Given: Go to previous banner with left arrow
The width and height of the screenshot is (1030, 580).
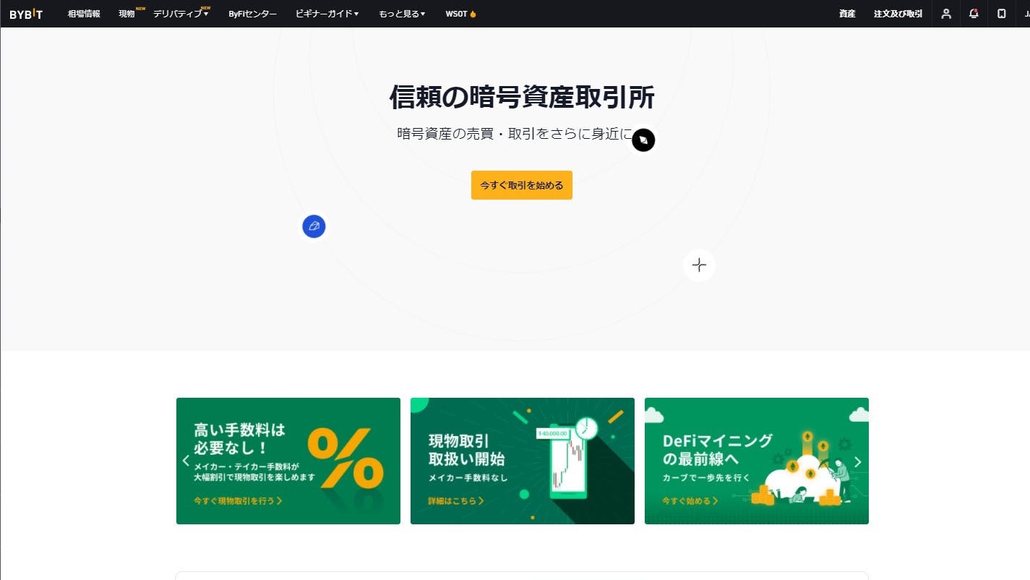Looking at the screenshot, I should point(186,461).
